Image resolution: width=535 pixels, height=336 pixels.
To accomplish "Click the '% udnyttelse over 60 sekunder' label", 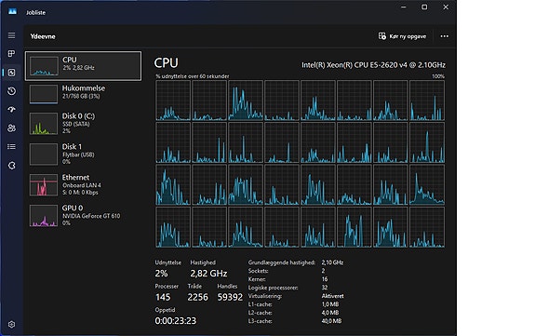I will 192,76.
